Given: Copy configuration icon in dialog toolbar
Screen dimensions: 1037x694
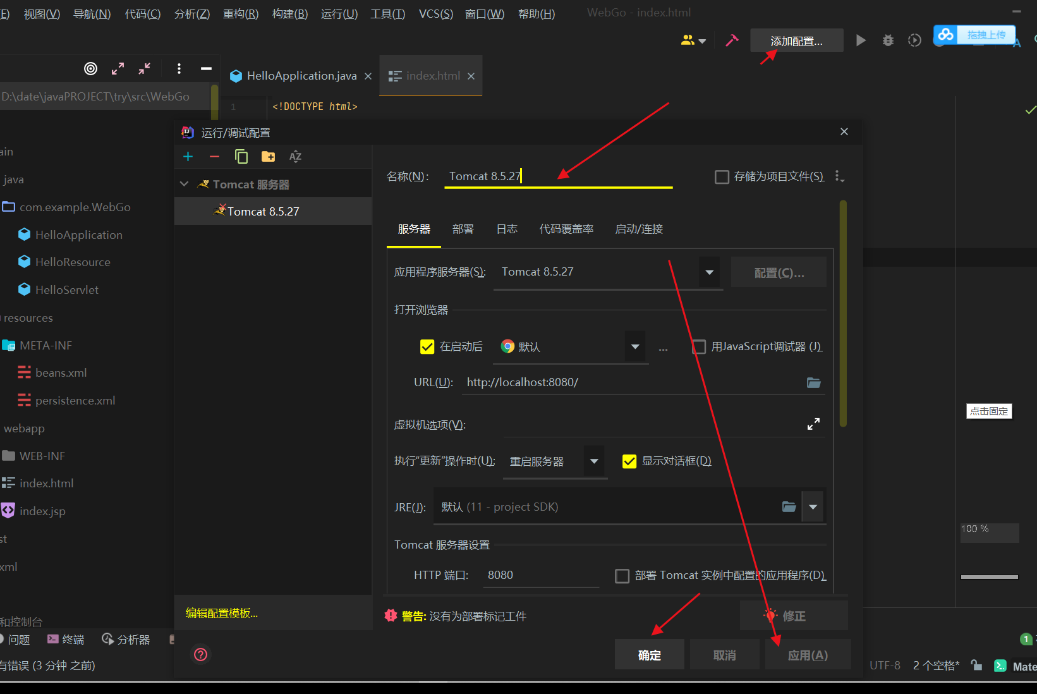Looking at the screenshot, I should click(x=241, y=157).
